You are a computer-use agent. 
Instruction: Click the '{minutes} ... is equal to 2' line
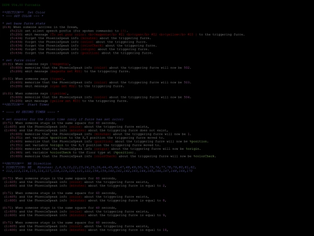[85, 186]
